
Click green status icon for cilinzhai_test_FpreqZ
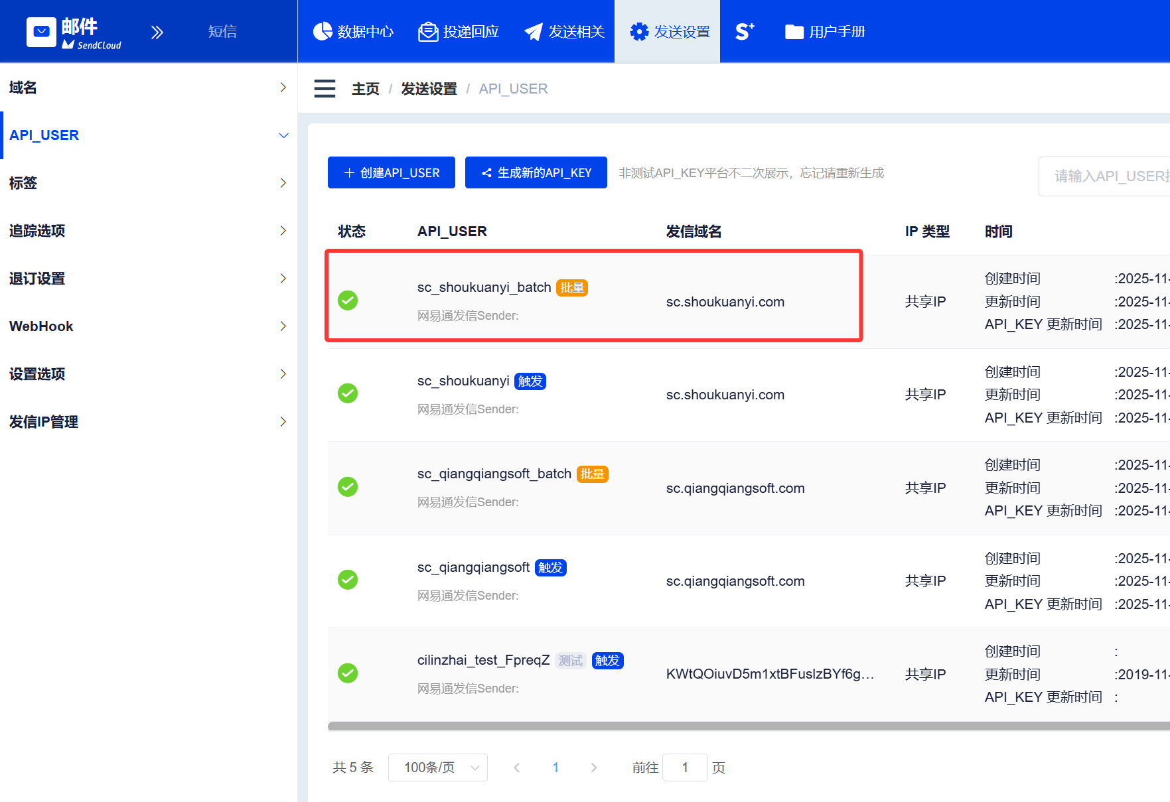pyautogui.click(x=348, y=673)
